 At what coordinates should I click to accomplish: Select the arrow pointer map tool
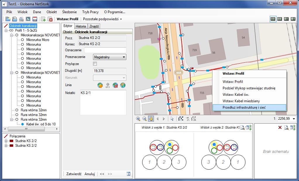(172, 119)
